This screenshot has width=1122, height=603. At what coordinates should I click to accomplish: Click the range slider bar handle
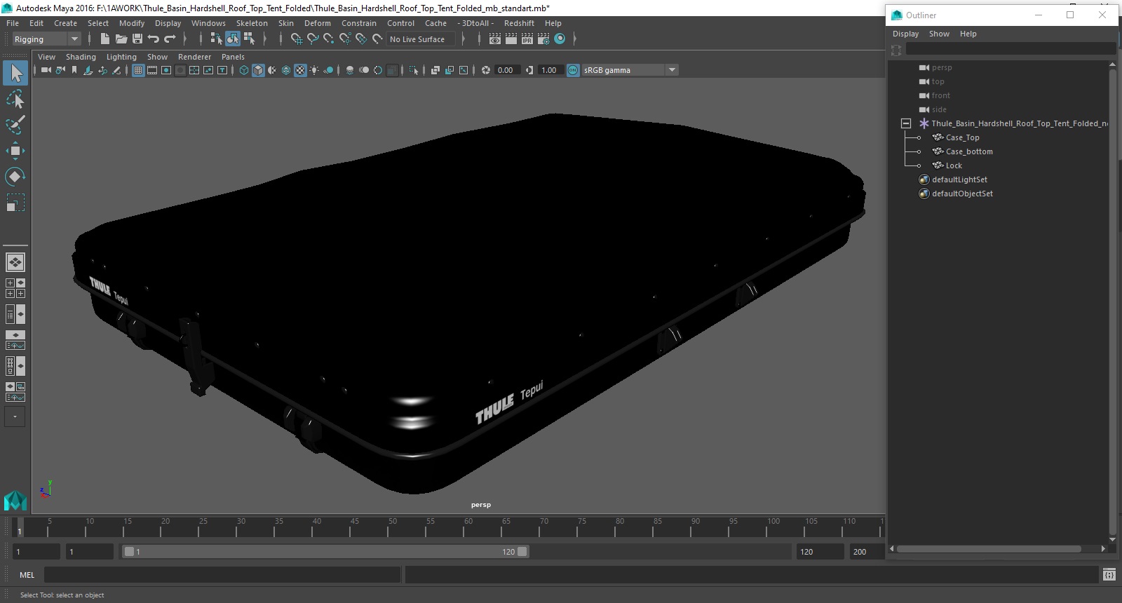pyautogui.click(x=326, y=552)
